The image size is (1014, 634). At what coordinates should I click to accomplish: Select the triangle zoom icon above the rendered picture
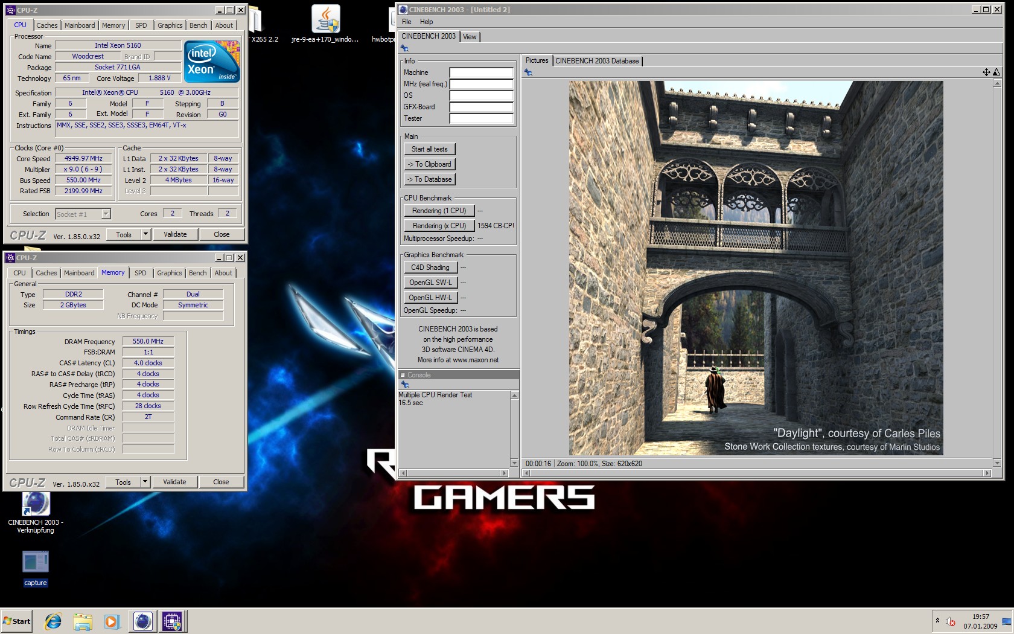[x=996, y=72]
